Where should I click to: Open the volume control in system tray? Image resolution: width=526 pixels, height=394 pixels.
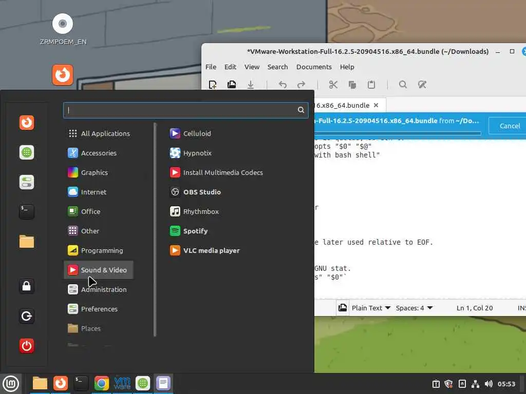point(489,384)
